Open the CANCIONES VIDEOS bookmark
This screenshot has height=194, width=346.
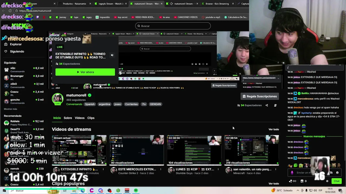tap(186, 17)
